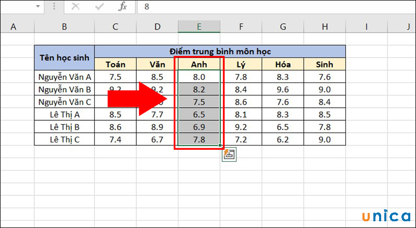Select Nguyễn Văn A's Văn score 8.5
The height and width of the screenshot is (228, 416).
158,77
